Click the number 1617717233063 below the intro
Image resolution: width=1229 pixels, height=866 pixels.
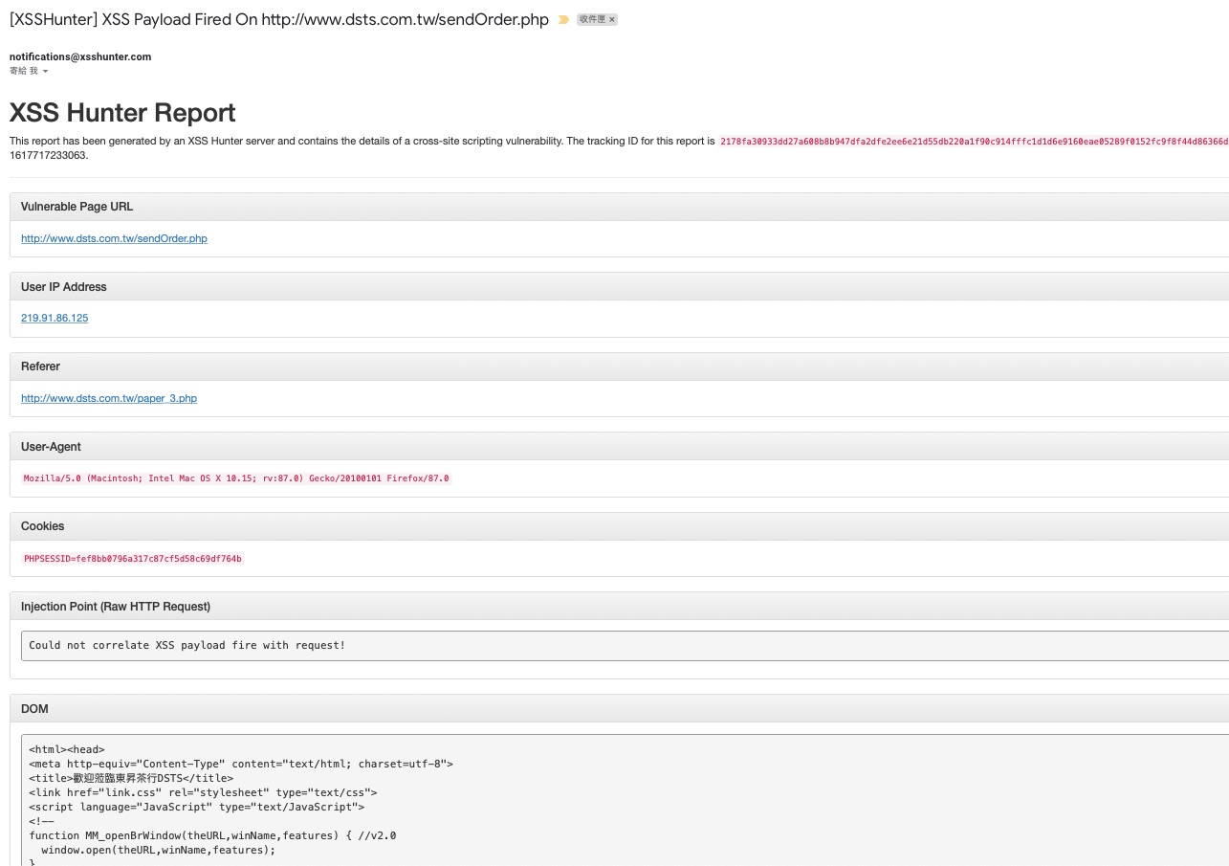[x=48, y=155]
